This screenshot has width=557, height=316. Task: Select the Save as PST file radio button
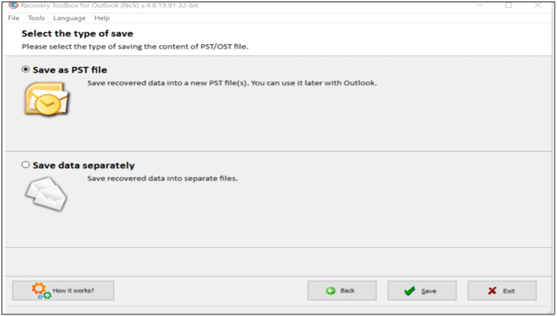[26, 69]
